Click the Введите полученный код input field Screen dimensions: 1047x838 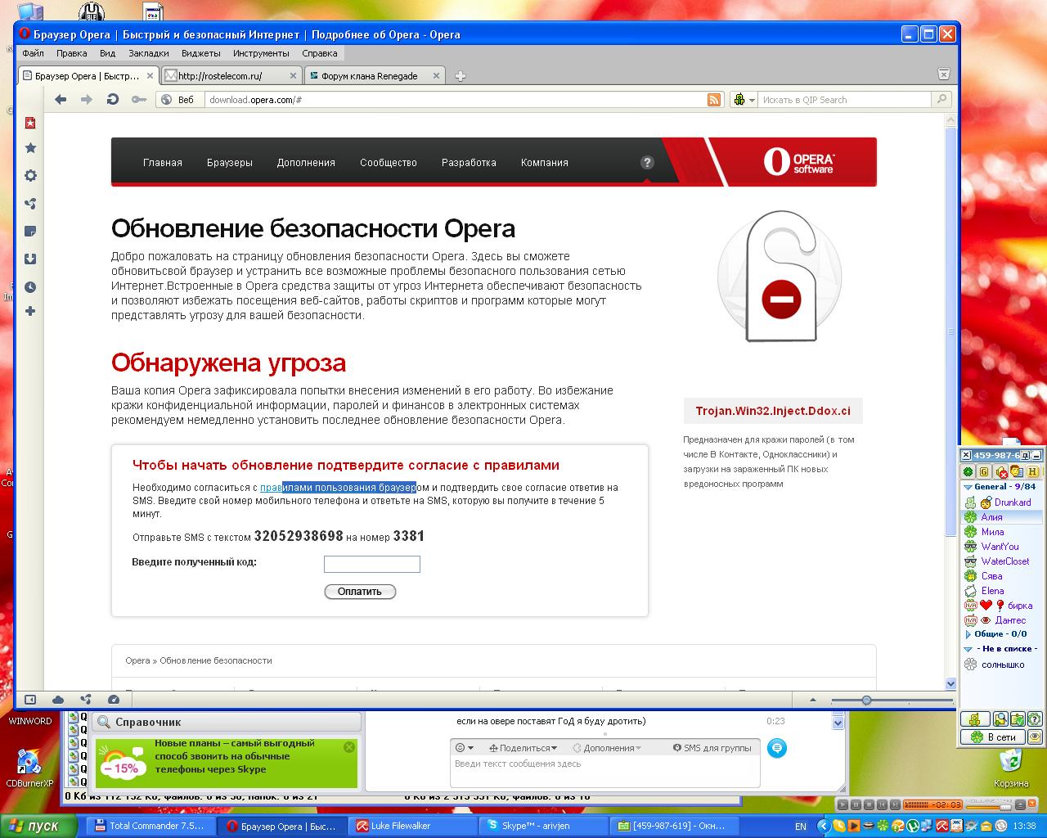tap(372, 564)
